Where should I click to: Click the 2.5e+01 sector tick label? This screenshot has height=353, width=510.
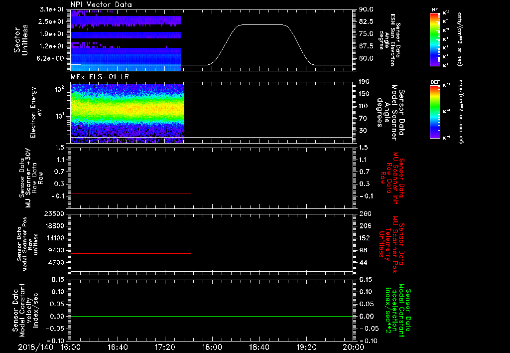point(52,22)
